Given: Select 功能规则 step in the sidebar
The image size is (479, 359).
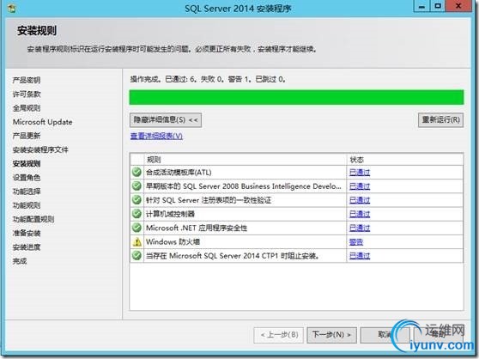Looking at the screenshot, I should pyautogui.click(x=27, y=205).
